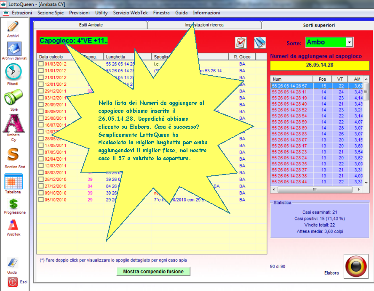Check the box for 05/10/2010 row
Image resolution: width=374 pixels, height=291 pixels.
[x=41, y=200]
